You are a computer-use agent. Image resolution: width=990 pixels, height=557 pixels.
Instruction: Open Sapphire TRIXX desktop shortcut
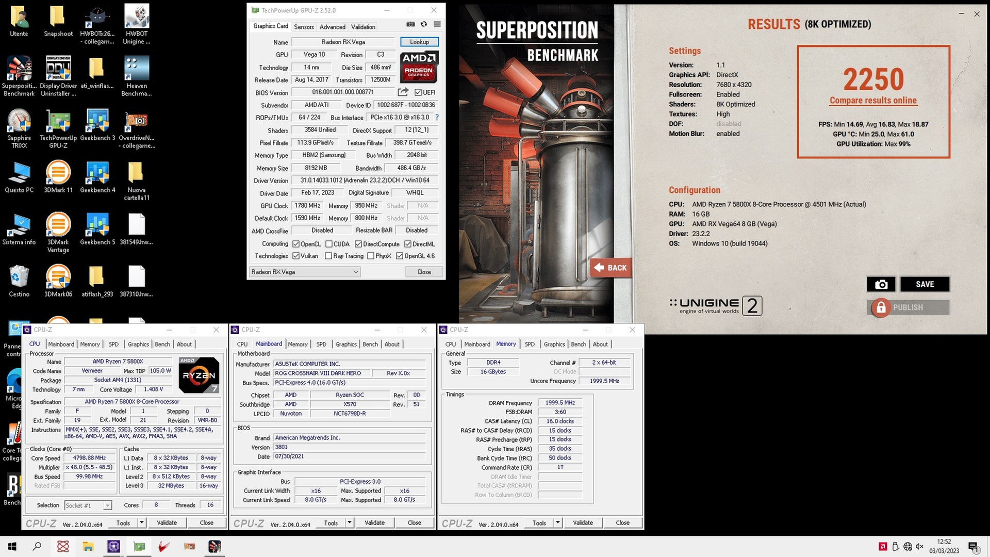coord(19,128)
